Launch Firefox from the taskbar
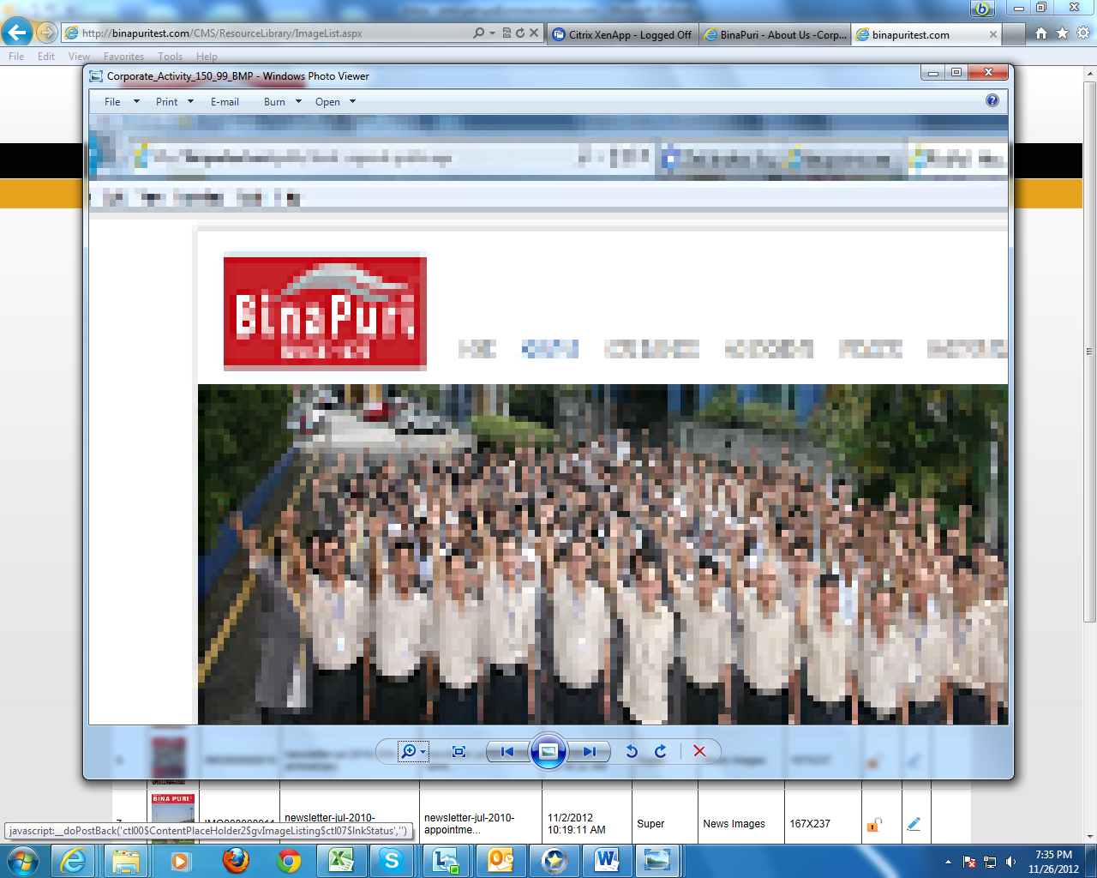This screenshot has width=1097, height=878. coord(236,860)
